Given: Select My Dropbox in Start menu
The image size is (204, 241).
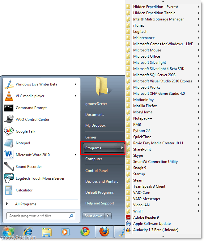Looking at the screenshot, I should coord(96,125).
